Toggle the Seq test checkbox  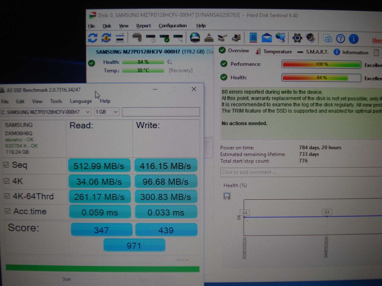click(6, 165)
